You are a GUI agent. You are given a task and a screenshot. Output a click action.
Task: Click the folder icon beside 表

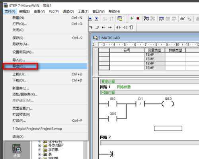(45, 154)
